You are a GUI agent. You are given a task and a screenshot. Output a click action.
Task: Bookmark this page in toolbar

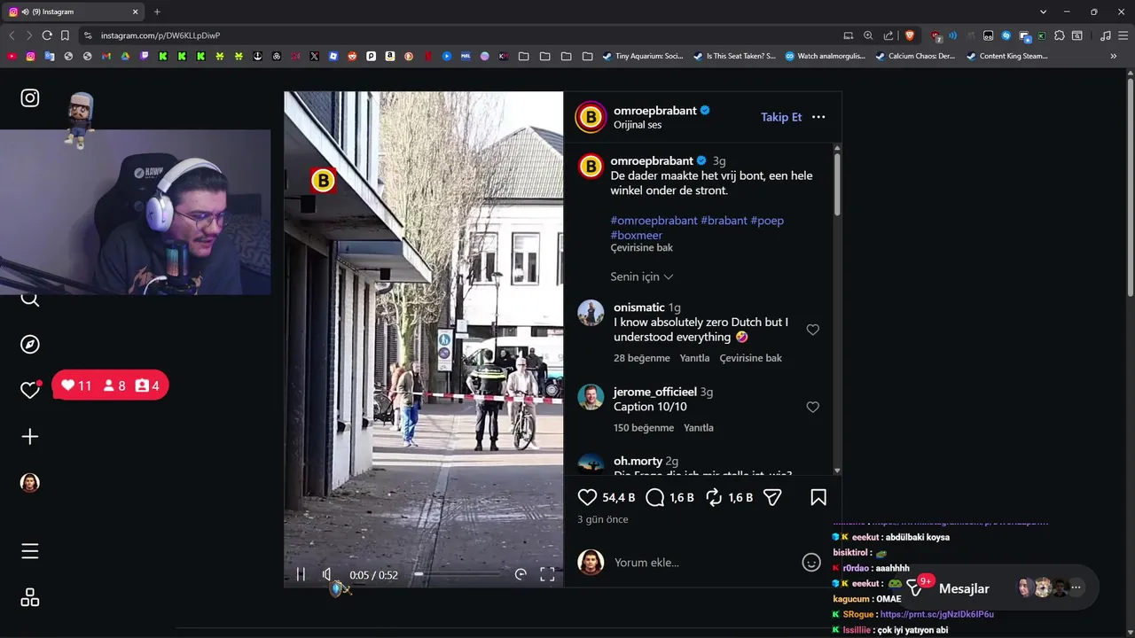tap(65, 35)
